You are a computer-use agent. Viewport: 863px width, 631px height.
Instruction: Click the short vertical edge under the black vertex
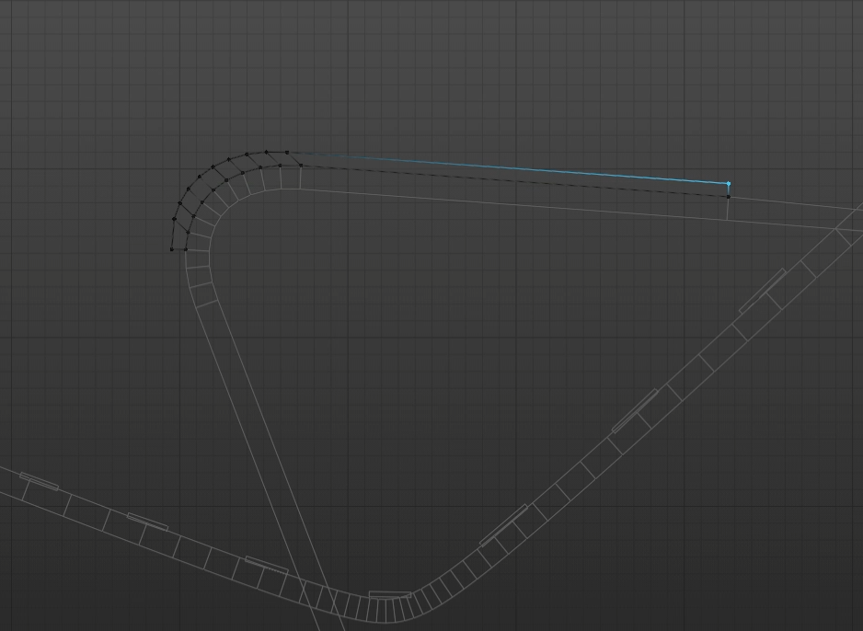[728, 209]
